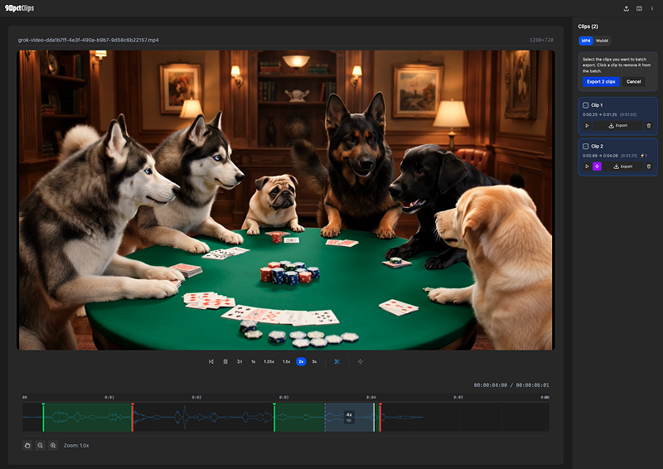Click the Clips (2) heading
This screenshot has height=469, width=663.
click(588, 27)
